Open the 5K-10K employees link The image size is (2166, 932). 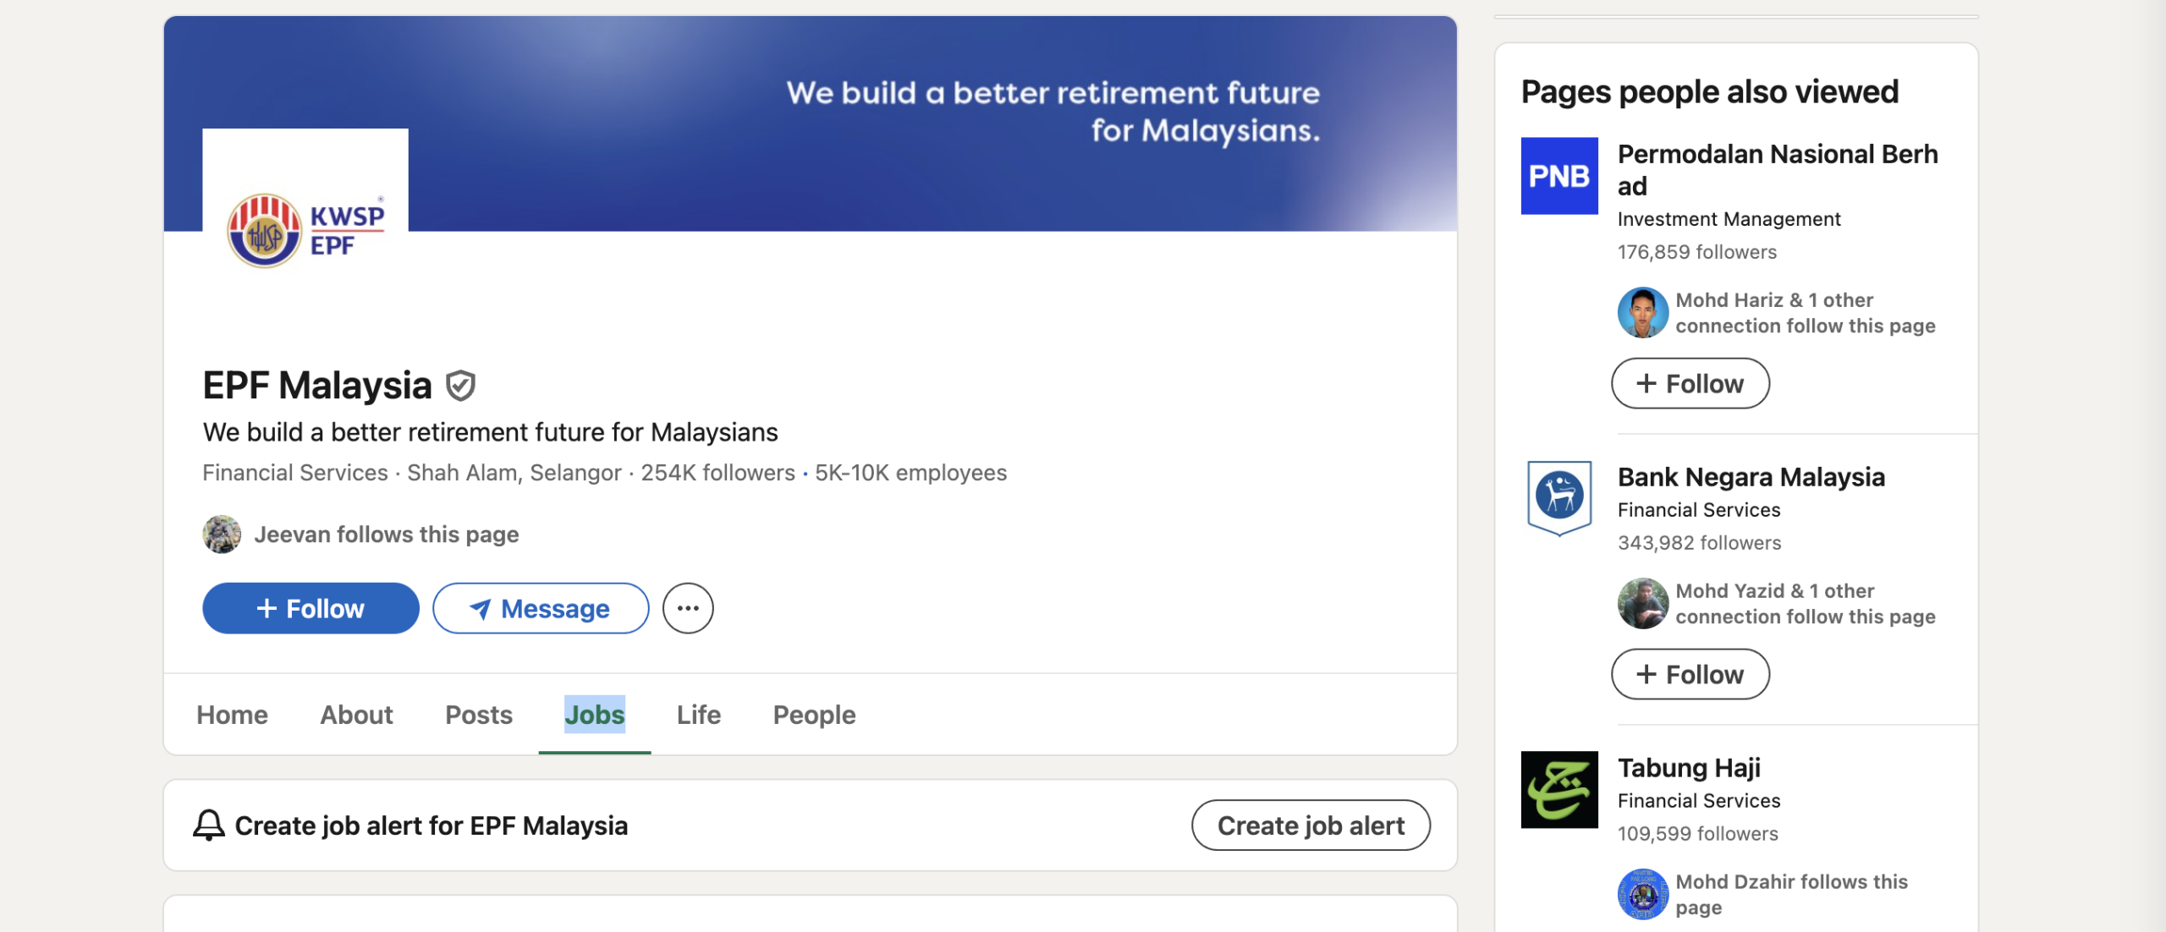coord(910,473)
